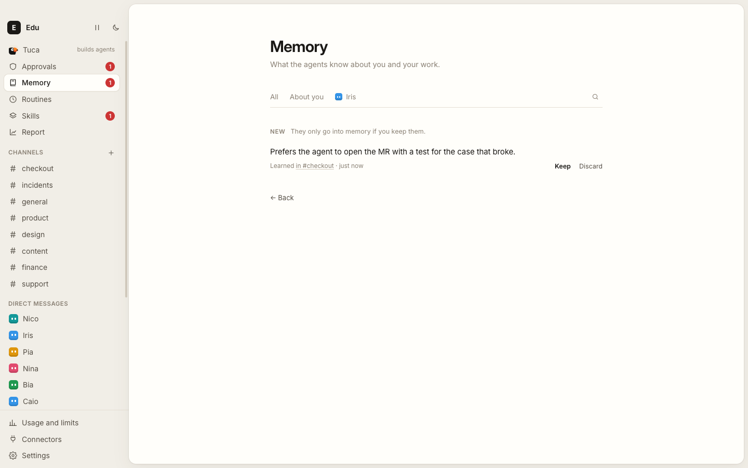Click the Back link

point(282,198)
